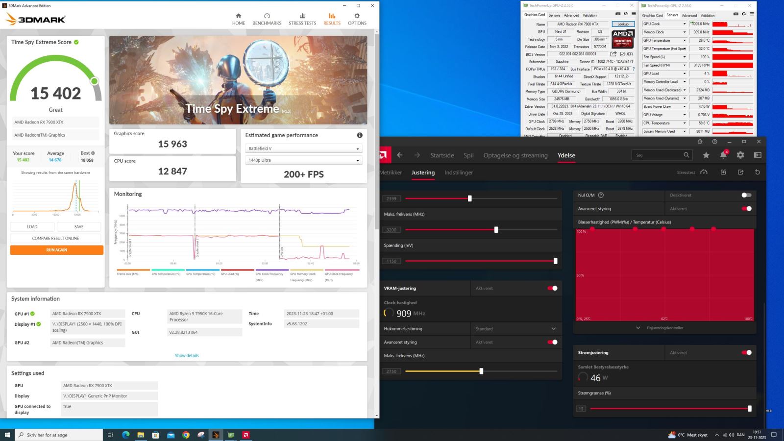Open GPU-Z hamburger menu in Graphics Card window
This screenshot has height=441, width=784.
click(634, 14)
